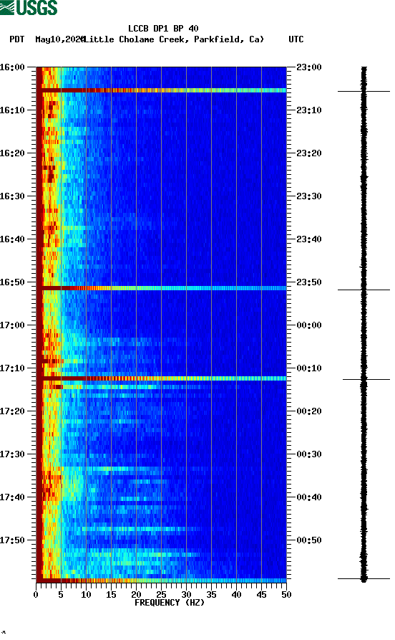Click the broadband spectrogram band just after 17:10
395x640 pixels.
pos(162,378)
